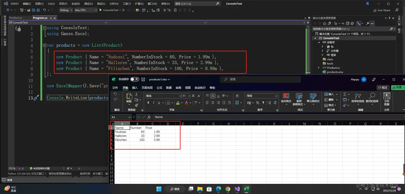
Task: Navigate backward in Visual Studio toolbar
Action: coord(8,10)
